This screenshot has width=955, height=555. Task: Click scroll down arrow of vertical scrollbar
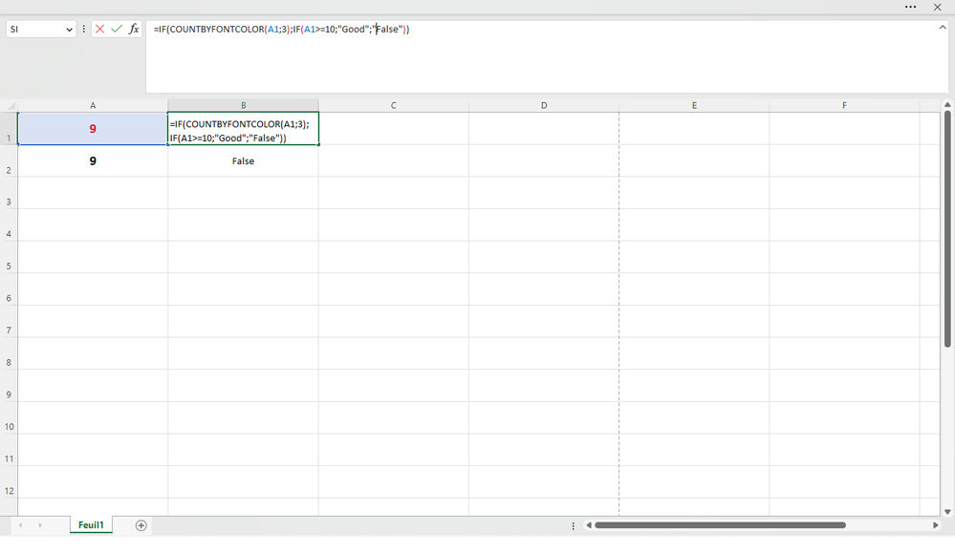[947, 512]
